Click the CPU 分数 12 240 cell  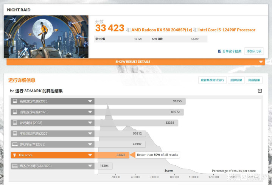179,39
